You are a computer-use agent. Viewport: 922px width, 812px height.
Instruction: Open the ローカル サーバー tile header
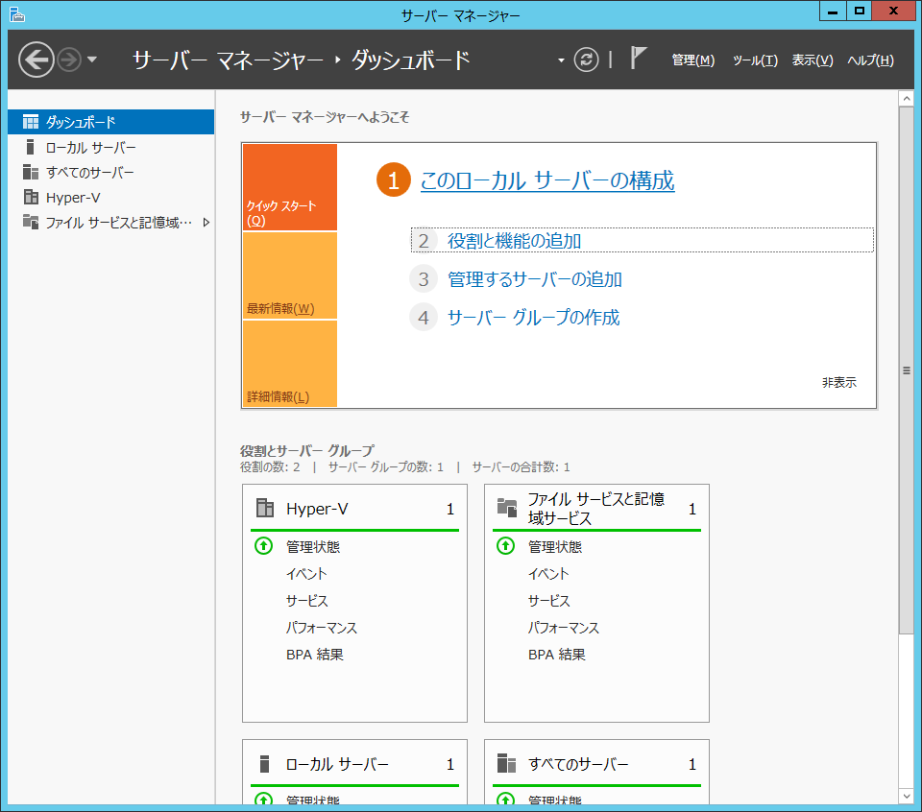[354, 764]
